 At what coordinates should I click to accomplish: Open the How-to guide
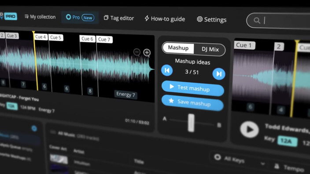click(x=165, y=19)
